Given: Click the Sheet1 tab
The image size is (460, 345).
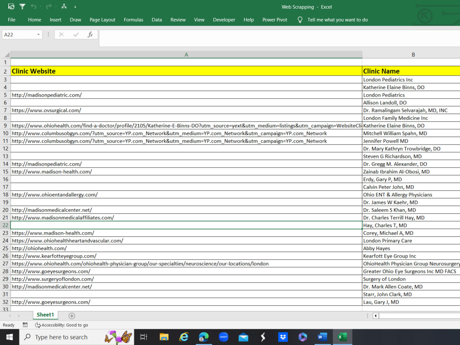Looking at the screenshot, I should coord(45,315).
